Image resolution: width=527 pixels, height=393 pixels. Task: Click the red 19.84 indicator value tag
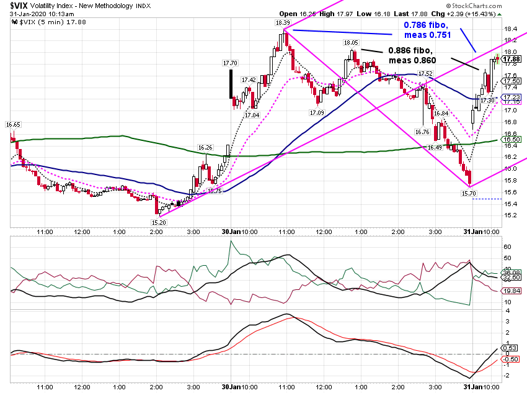tap(511, 291)
